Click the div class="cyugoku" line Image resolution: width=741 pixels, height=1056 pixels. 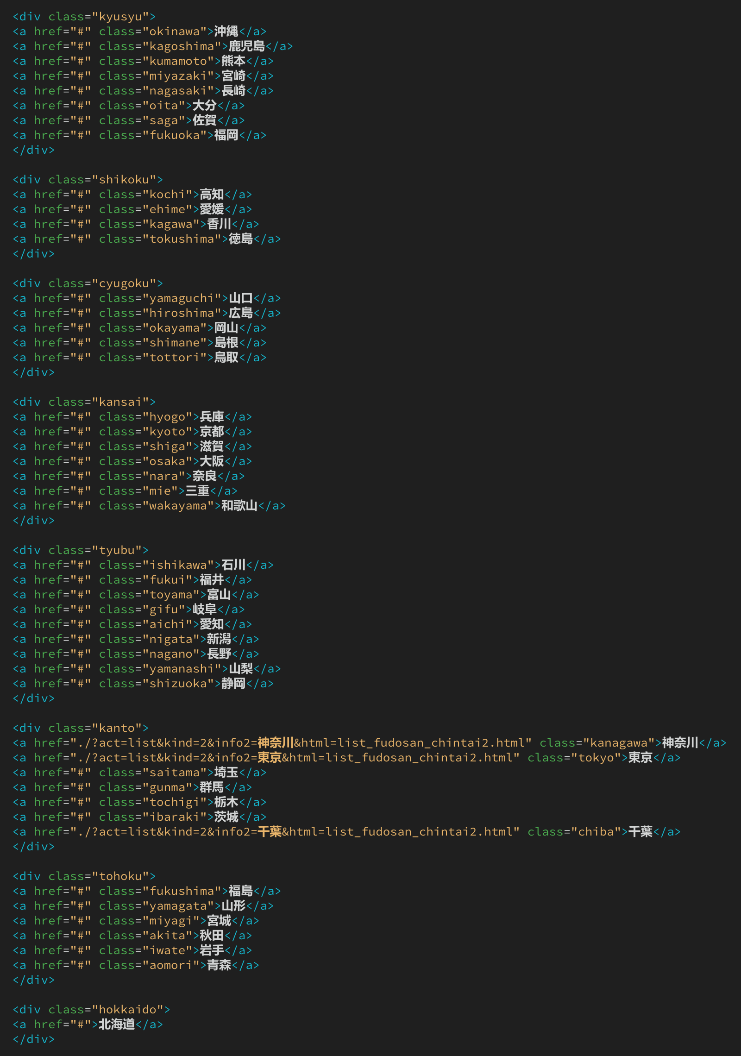pyautogui.click(x=88, y=283)
